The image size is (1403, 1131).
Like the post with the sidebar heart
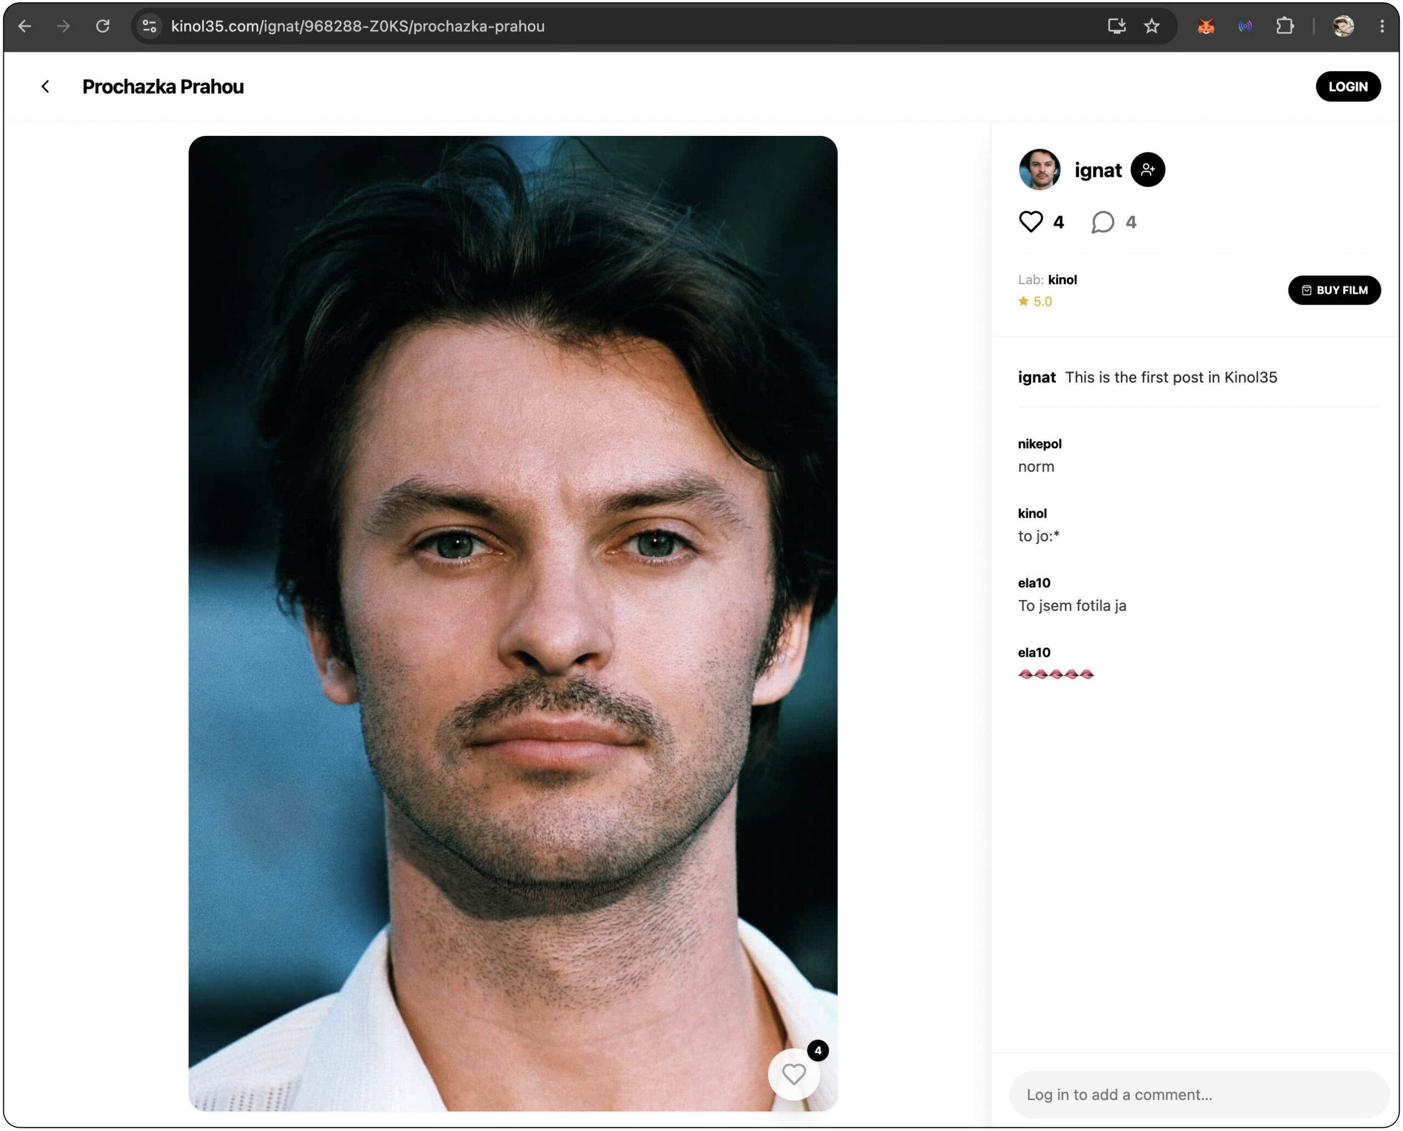tap(1030, 222)
